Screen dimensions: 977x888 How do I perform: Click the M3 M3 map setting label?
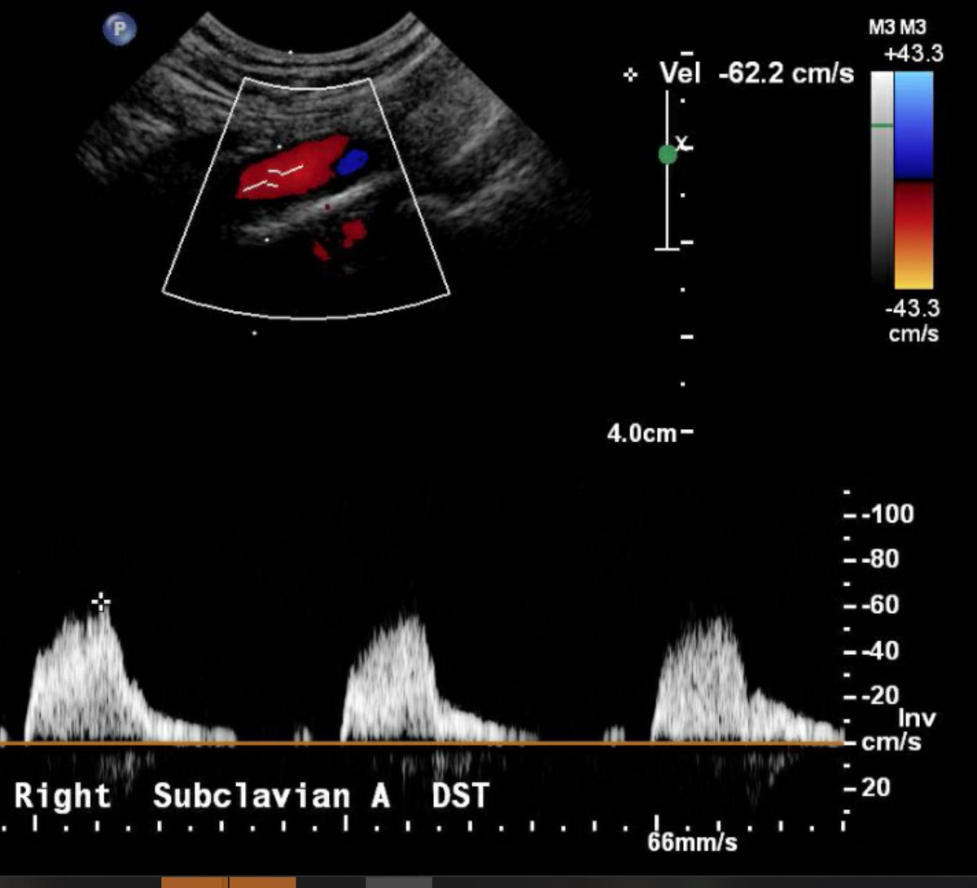click(x=896, y=28)
